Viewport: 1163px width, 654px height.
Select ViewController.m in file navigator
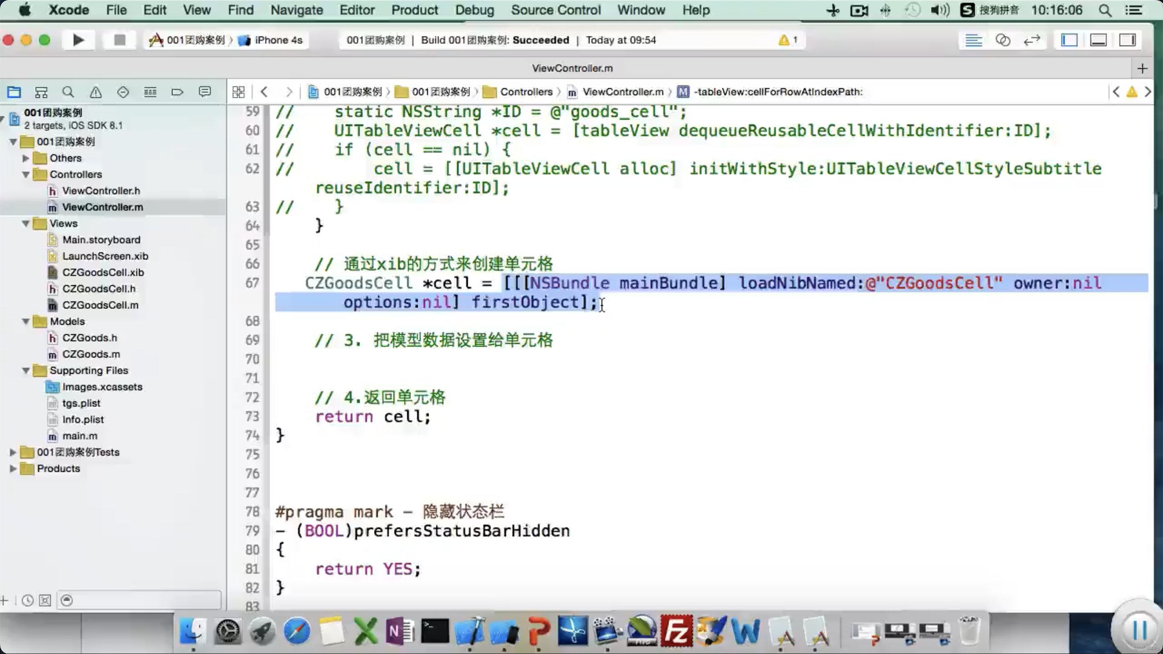(x=102, y=207)
